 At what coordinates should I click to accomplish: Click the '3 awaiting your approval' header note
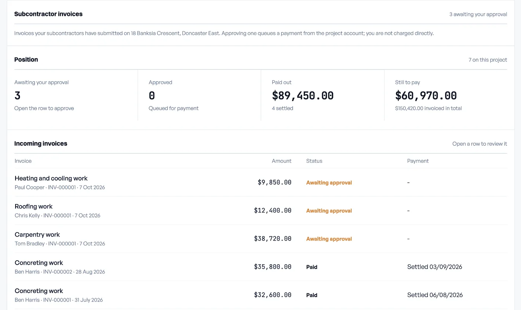pos(478,14)
